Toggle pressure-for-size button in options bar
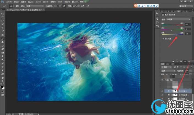Viewport: 194px width, 115px height. tap(88, 6)
